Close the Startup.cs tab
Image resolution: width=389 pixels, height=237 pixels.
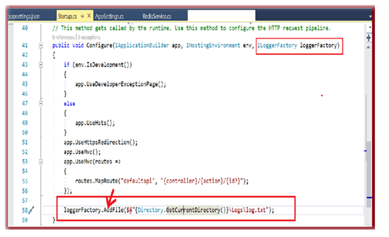point(89,16)
